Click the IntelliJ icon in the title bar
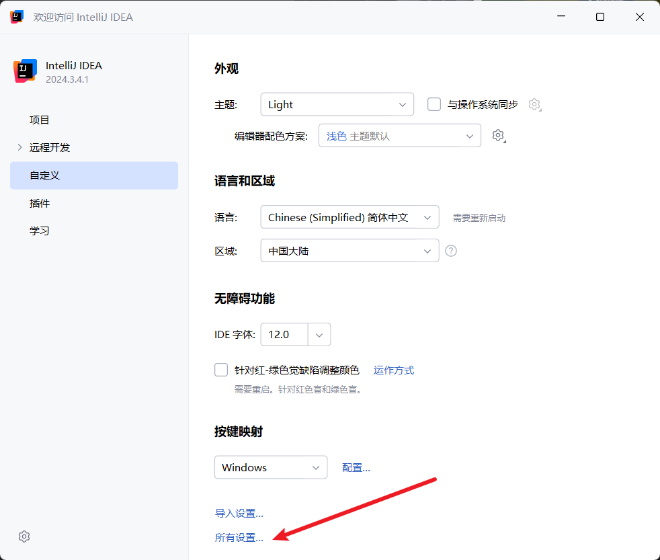The image size is (660, 560). [17, 17]
